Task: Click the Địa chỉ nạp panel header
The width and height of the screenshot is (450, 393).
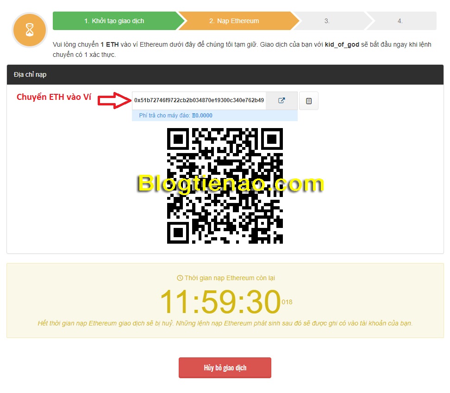Action: click(225, 74)
